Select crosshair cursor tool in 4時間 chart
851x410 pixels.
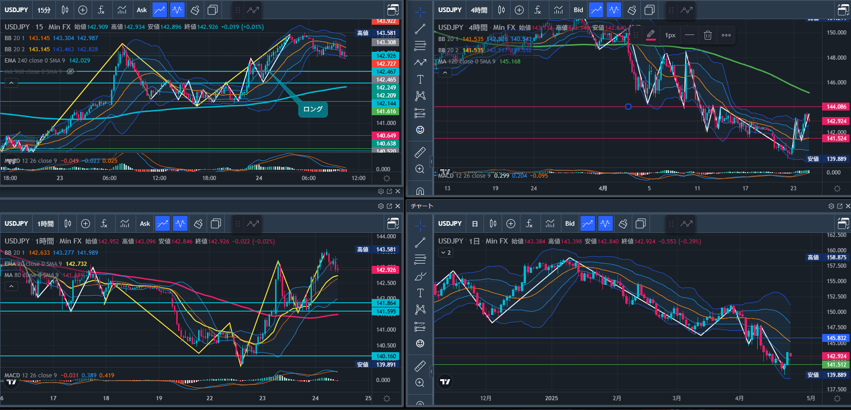(x=420, y=12)
